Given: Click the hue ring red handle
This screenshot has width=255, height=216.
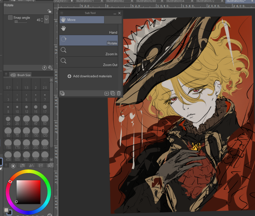Looking at the screenshot, I should [10, 181].
